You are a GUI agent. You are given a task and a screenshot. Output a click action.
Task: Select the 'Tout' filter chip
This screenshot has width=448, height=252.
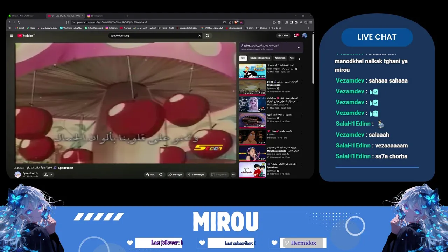tap(243, 58)
